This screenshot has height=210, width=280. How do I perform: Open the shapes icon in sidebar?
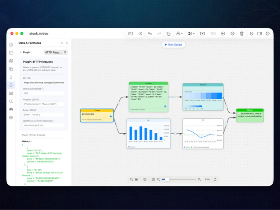click(x=11, y=69)
